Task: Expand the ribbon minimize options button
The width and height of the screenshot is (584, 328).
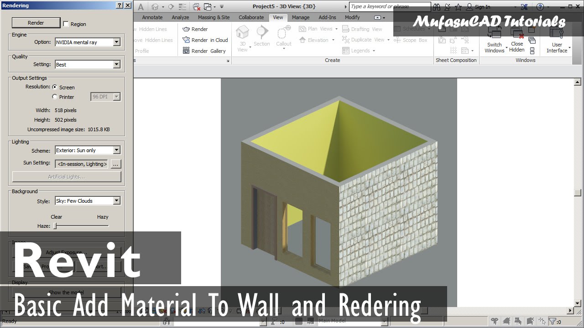Action: point(377,17)
